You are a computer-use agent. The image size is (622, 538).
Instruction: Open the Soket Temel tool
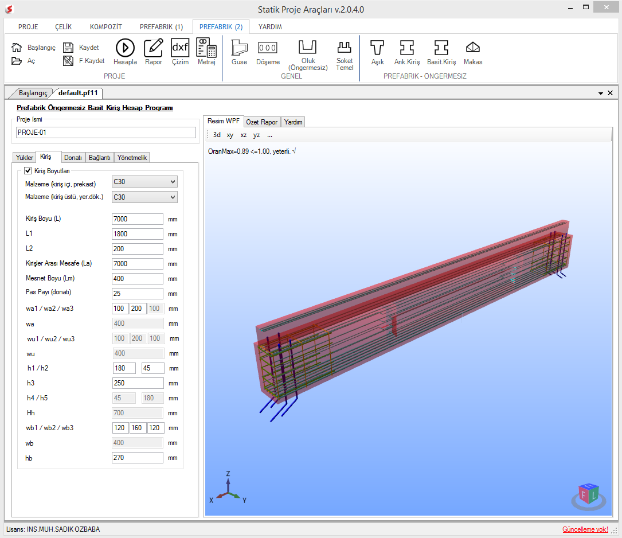coord(345,47)
